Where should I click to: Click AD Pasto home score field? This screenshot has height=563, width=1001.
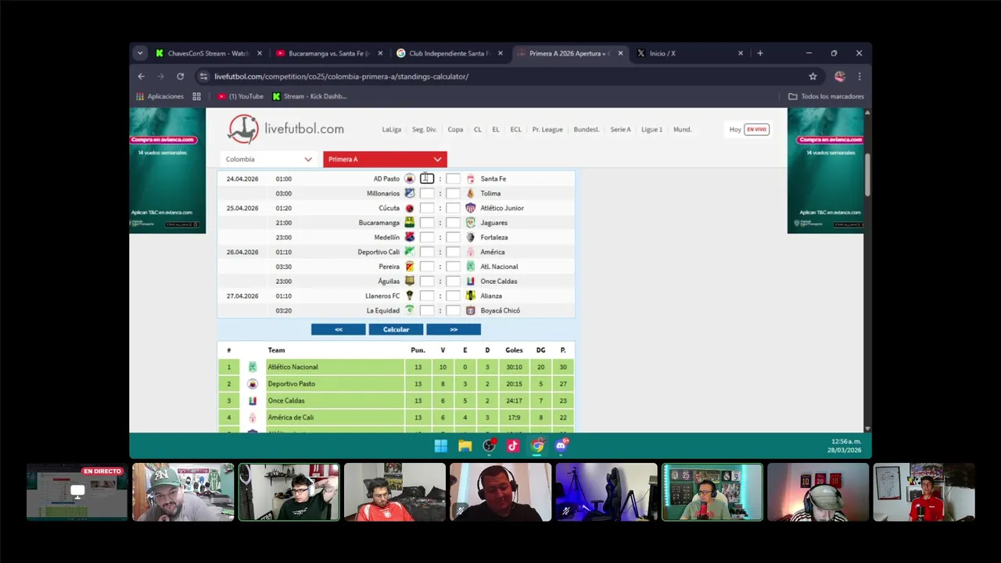pos(427,179)
